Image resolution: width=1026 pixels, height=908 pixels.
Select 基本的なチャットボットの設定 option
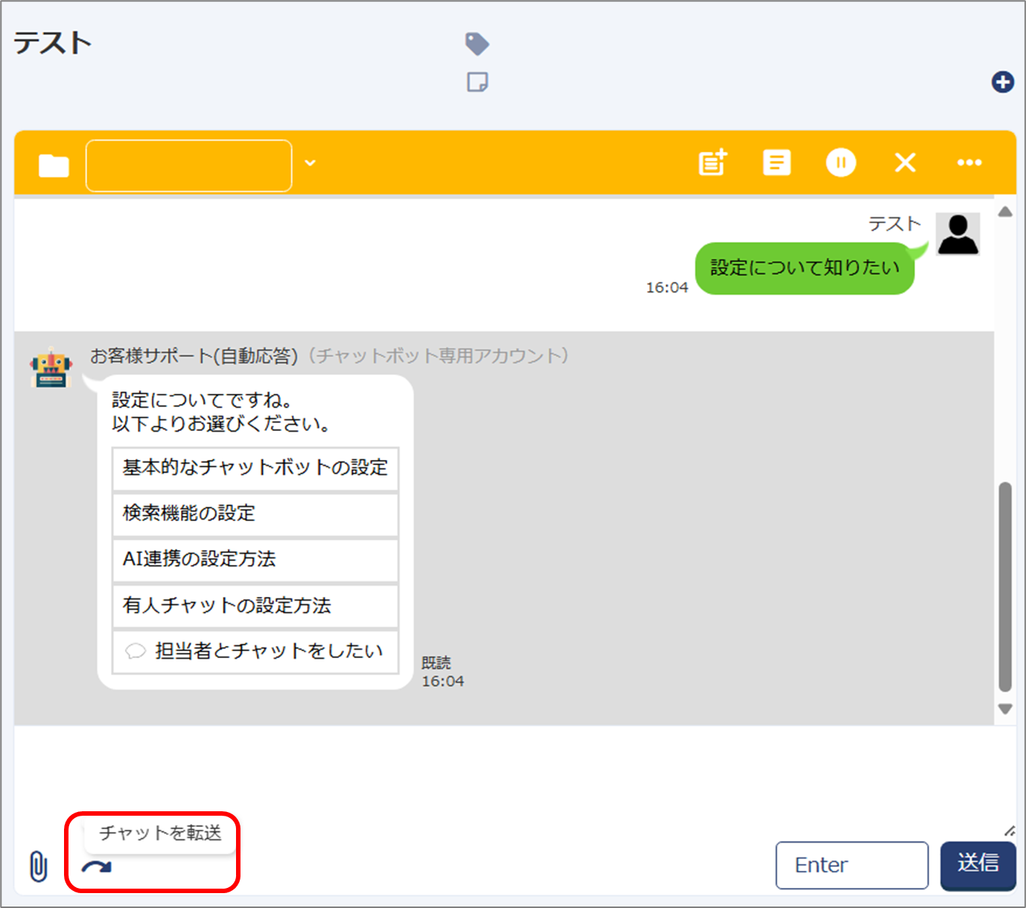click(x=255, y=468)
